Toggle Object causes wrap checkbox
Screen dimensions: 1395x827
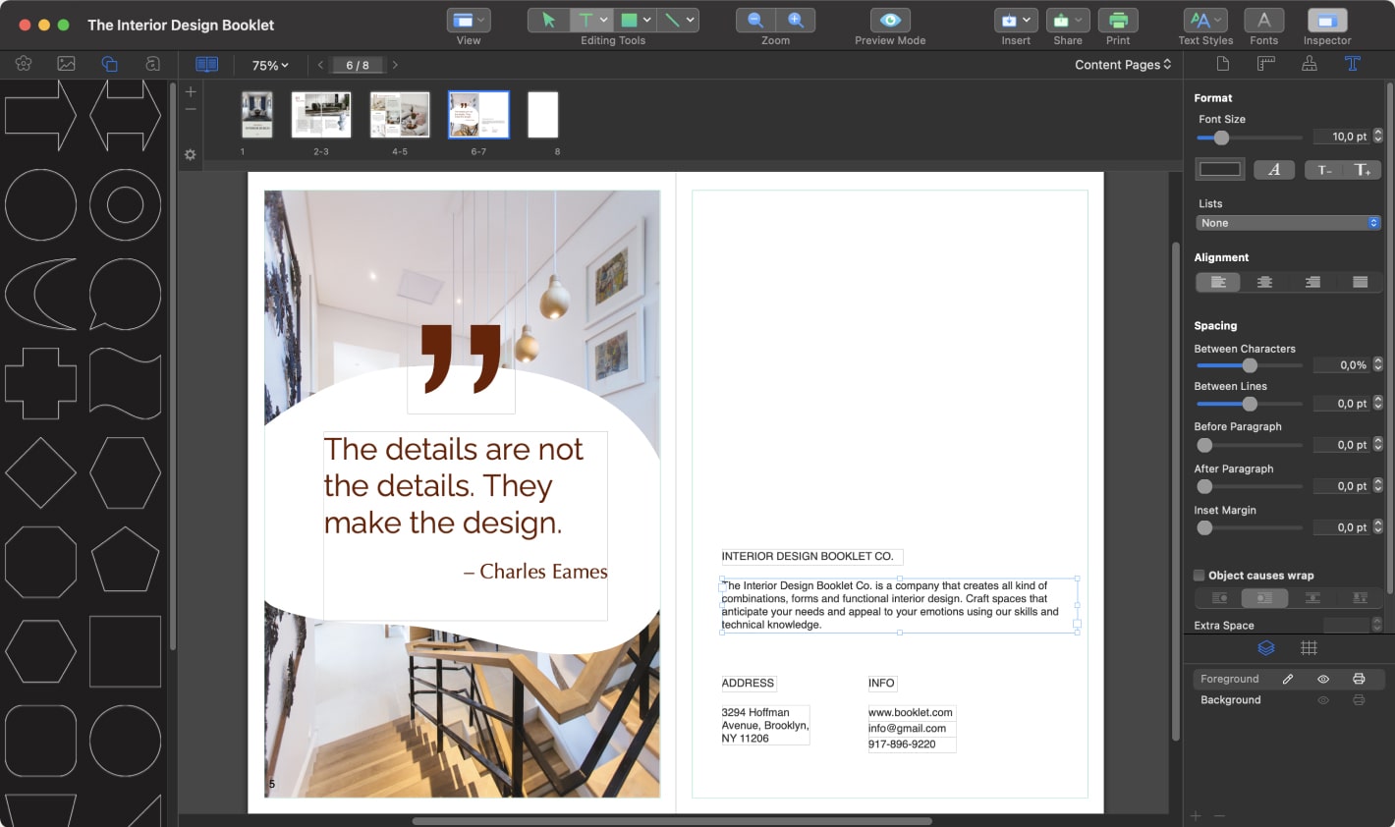(1199, 575)
